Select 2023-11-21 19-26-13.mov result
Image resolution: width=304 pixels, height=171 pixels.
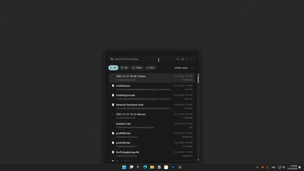point(152,78)
